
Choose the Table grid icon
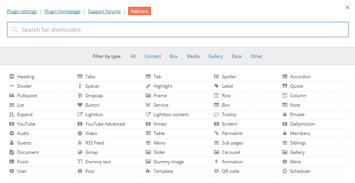tap(148, 133)
